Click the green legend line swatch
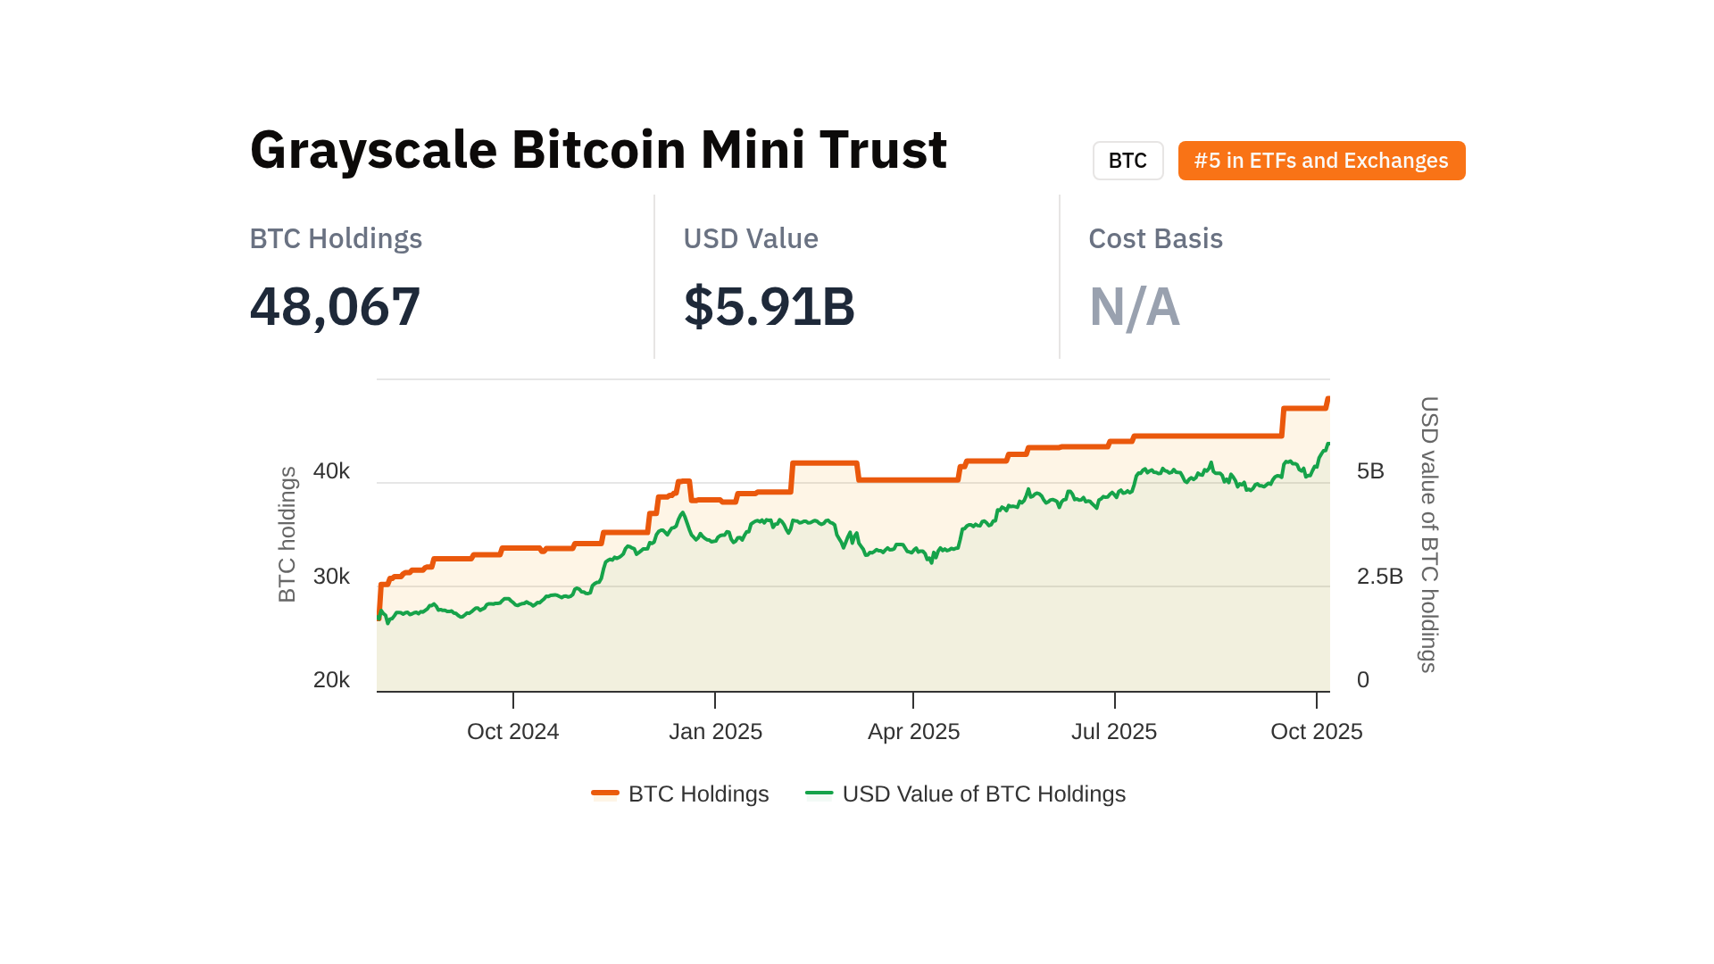Viewport: 1714px width, 964px height. pos(819,793)
